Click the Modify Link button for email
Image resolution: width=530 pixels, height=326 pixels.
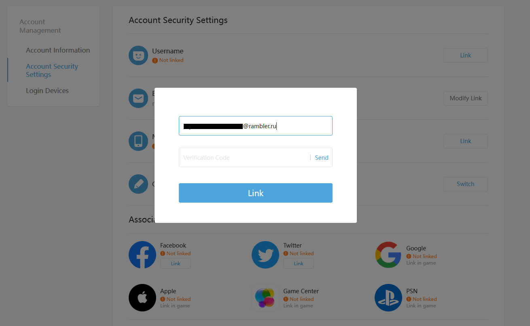466,98
